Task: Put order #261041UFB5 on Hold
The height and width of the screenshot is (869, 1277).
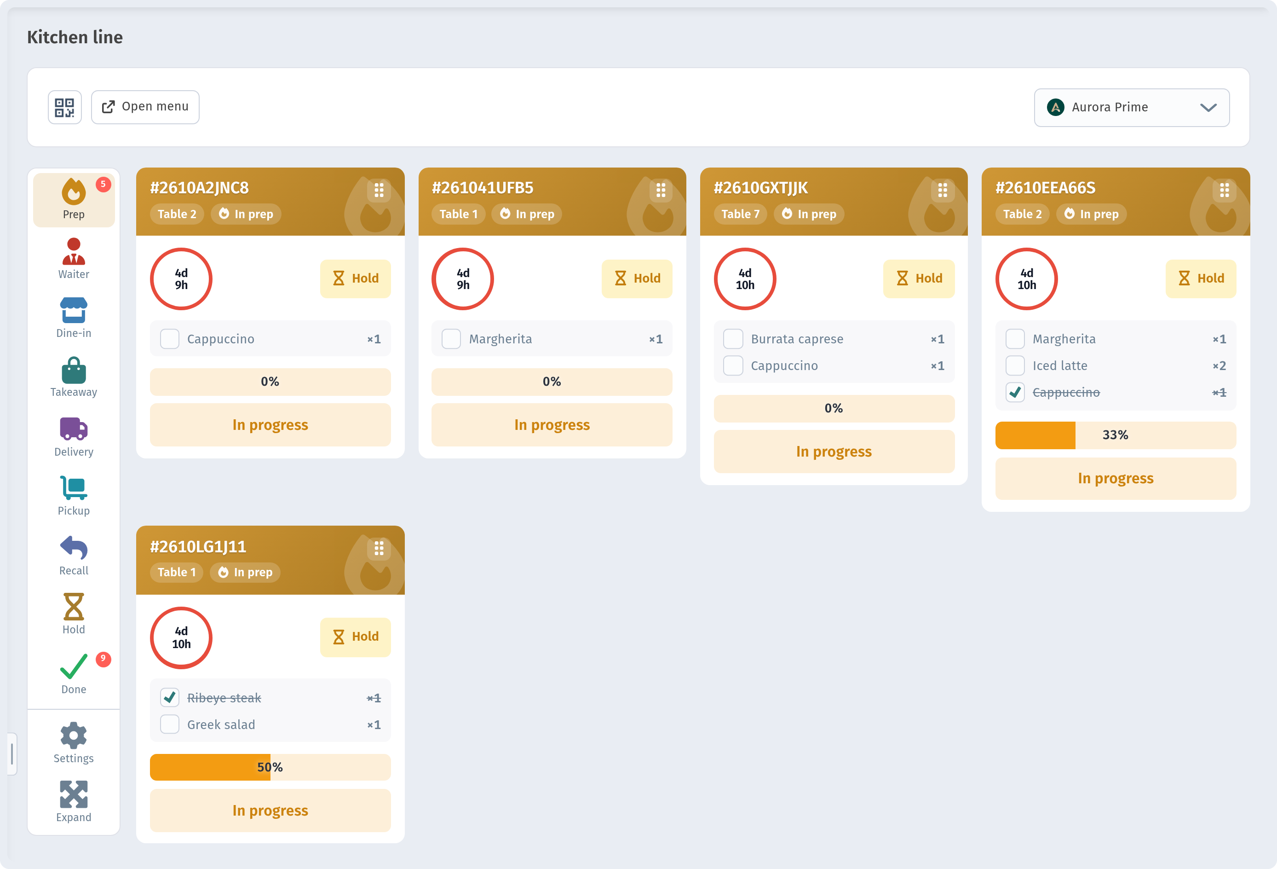Action: (x=637, y=278)
